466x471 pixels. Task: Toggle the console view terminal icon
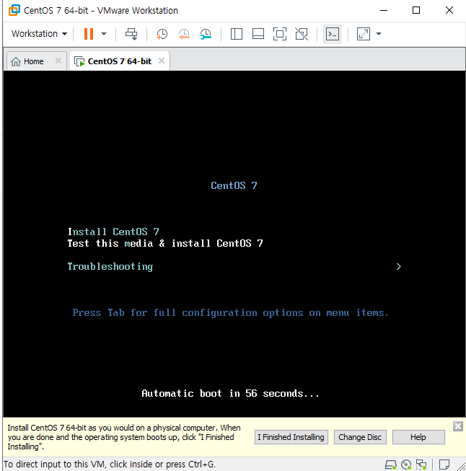[333, 34]
